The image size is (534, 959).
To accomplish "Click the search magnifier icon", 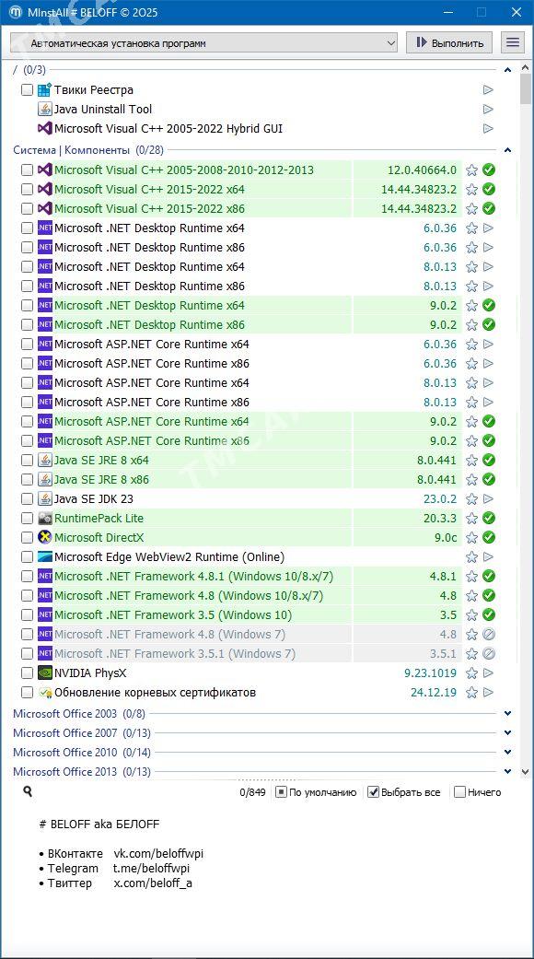I will click(28, 791).
